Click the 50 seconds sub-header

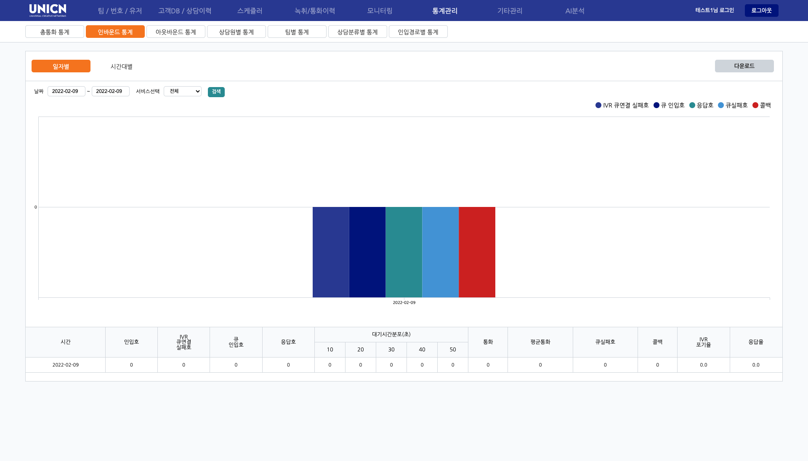pyautogui.click(x=453, y=350)
